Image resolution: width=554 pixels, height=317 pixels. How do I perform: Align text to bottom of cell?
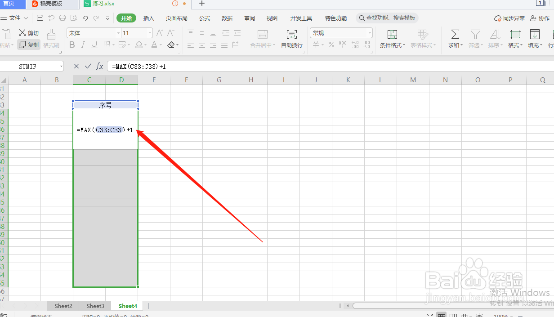click(213, 33)
